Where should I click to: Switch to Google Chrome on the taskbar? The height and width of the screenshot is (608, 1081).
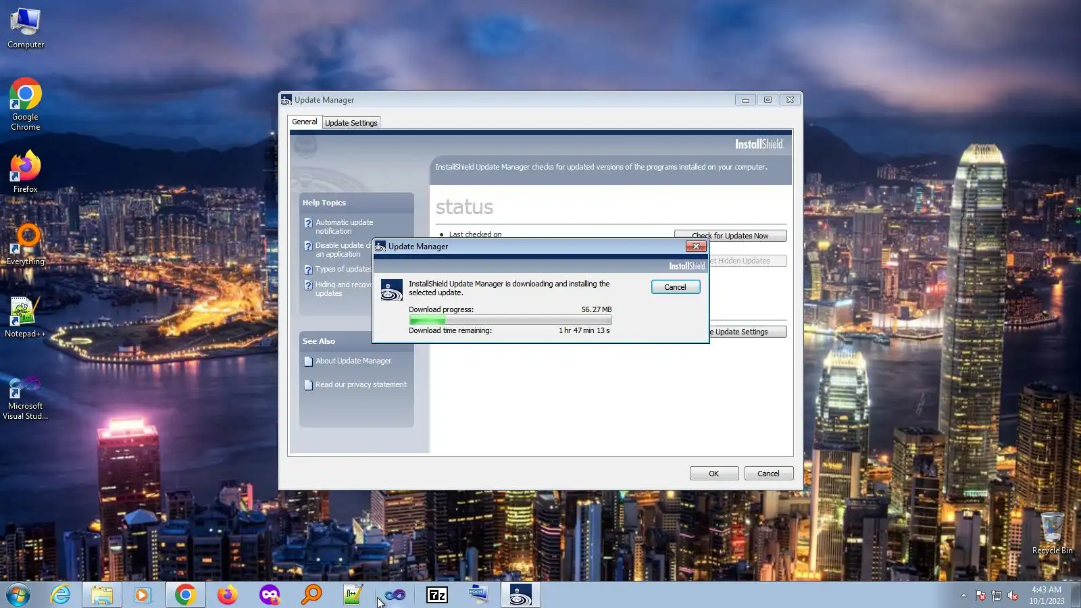185,595
